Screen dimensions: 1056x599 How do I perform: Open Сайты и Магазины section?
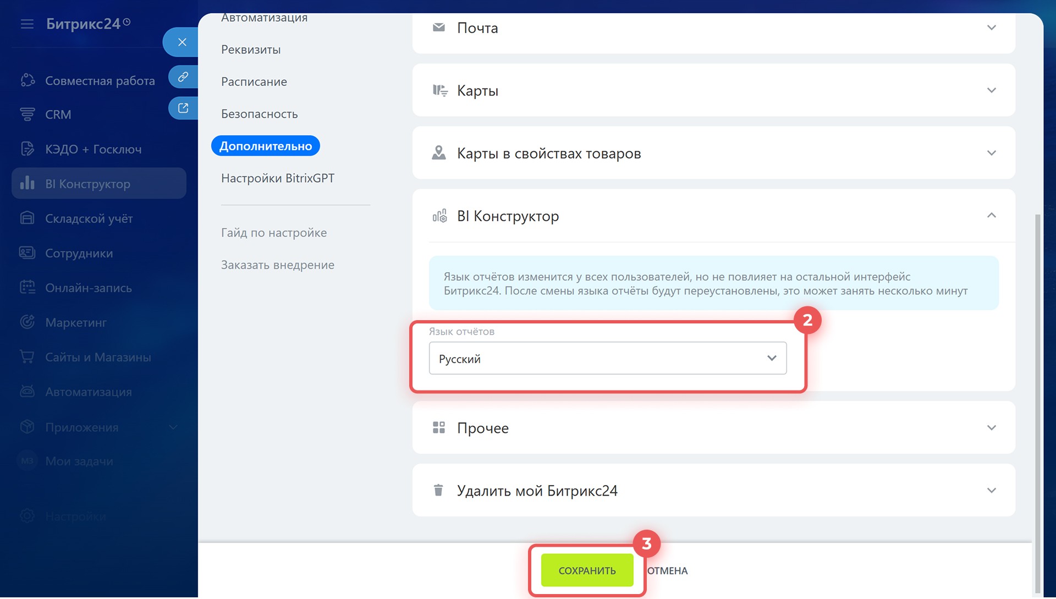click(x=97, y=357)
